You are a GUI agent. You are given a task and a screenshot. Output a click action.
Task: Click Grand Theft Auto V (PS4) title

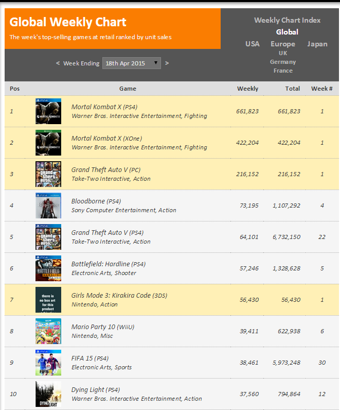(x=100, y=233)
